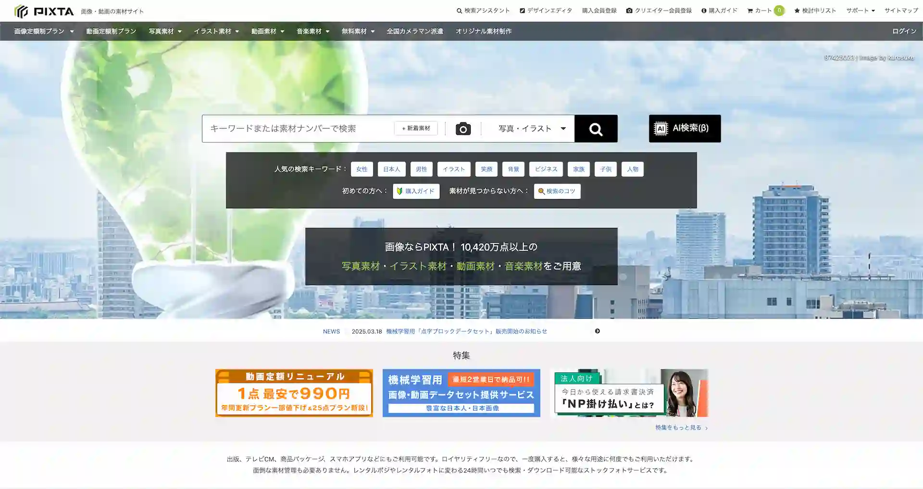Select keyword tag 家族
This screenshot has height=489, width=923.
[579, 169]
